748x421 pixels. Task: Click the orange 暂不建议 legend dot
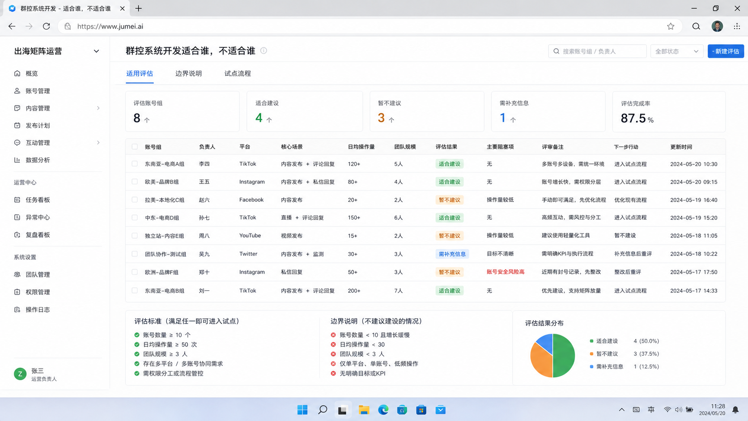[x=591, y=354]
